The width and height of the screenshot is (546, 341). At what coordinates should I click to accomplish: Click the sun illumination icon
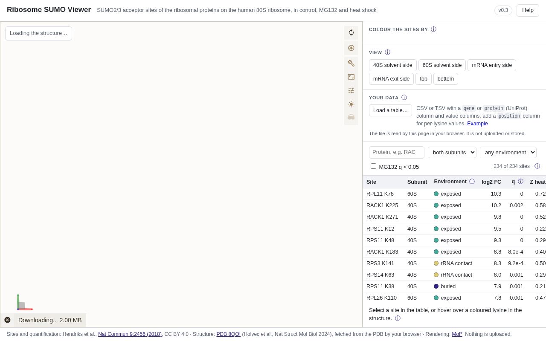pos(351,104)
